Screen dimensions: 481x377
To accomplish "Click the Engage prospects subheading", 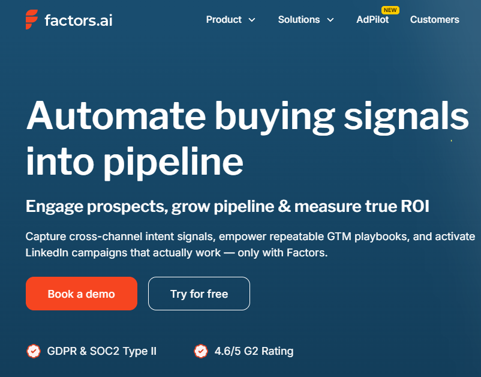I will coord(227,206).
